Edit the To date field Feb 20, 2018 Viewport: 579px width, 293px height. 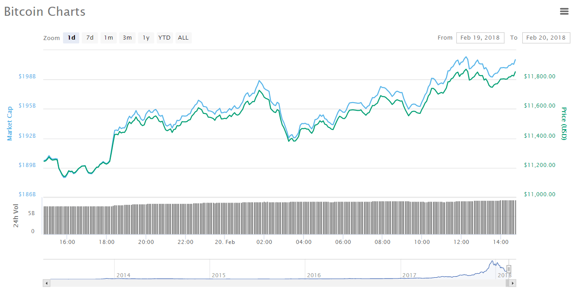click(546, 38)
